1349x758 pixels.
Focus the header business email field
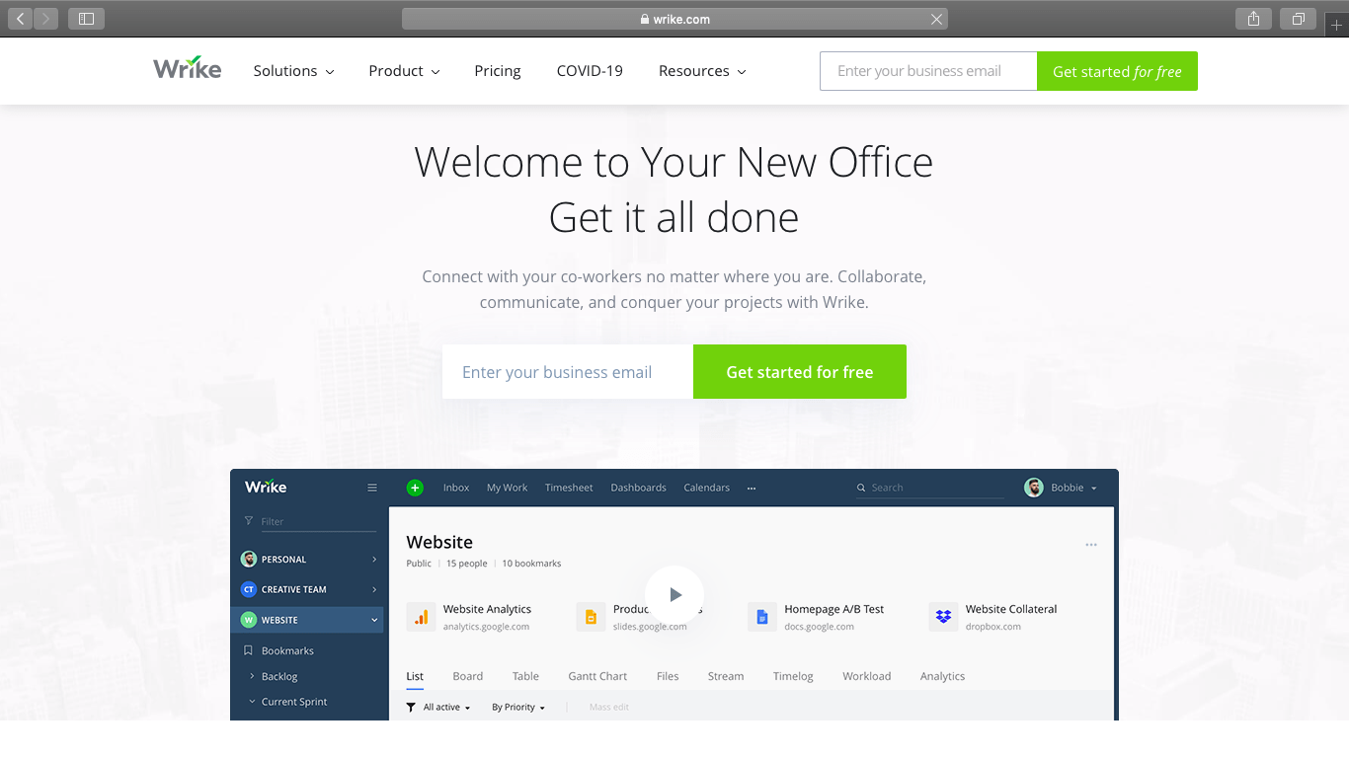point(928,71)
